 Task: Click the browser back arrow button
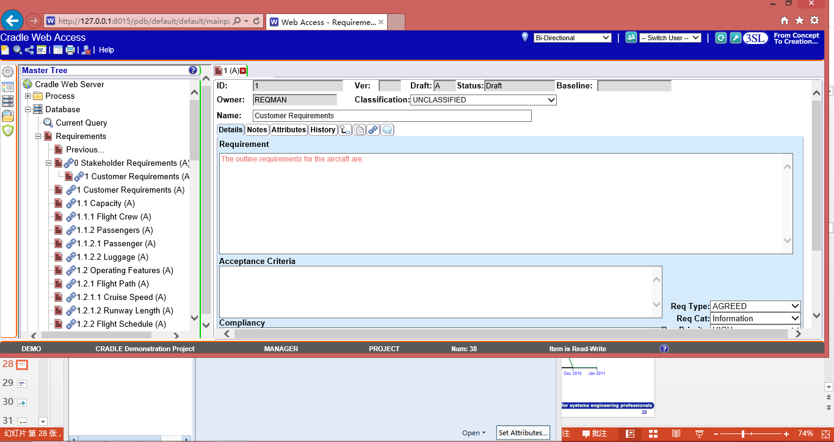pos(13,21)
